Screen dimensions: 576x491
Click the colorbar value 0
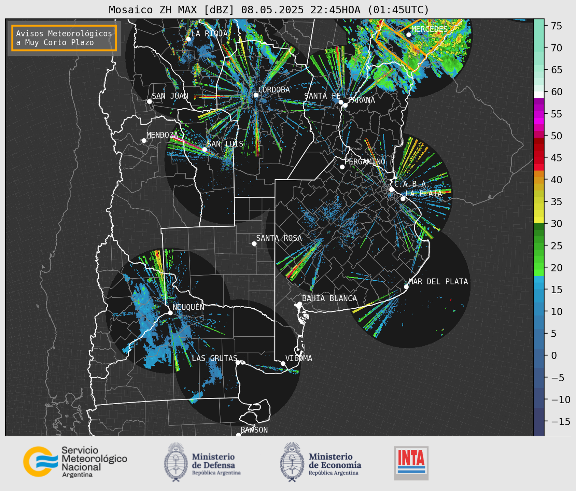click(x=554, y=355)
